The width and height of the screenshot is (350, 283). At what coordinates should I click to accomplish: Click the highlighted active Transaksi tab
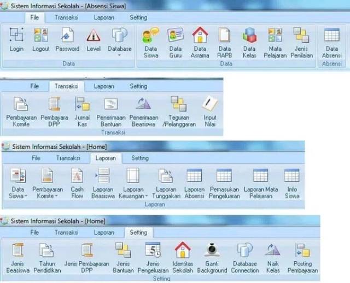tap(67, 86)
